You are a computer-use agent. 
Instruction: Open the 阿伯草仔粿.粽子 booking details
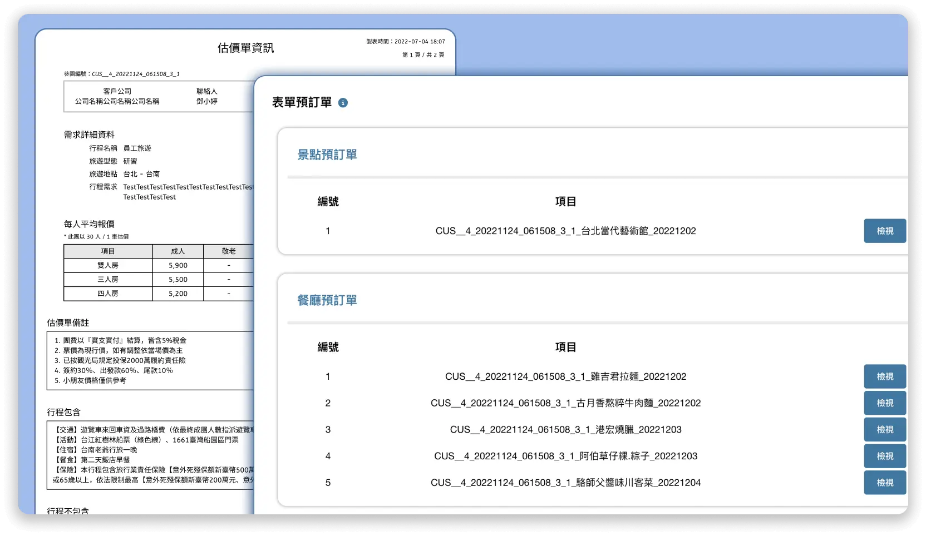point(885,456)
